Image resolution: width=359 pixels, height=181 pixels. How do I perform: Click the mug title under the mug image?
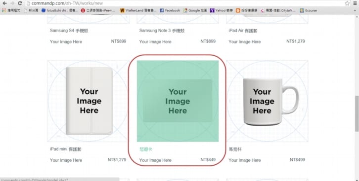(235, 149)
